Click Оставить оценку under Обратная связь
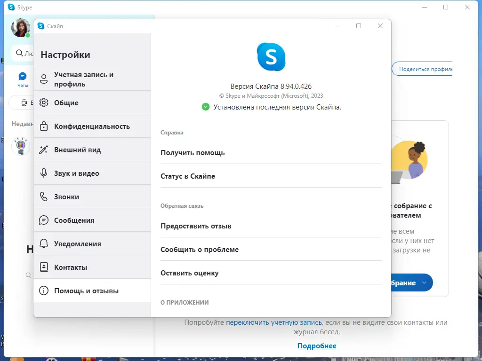482x361 pixels. point(190,273)
